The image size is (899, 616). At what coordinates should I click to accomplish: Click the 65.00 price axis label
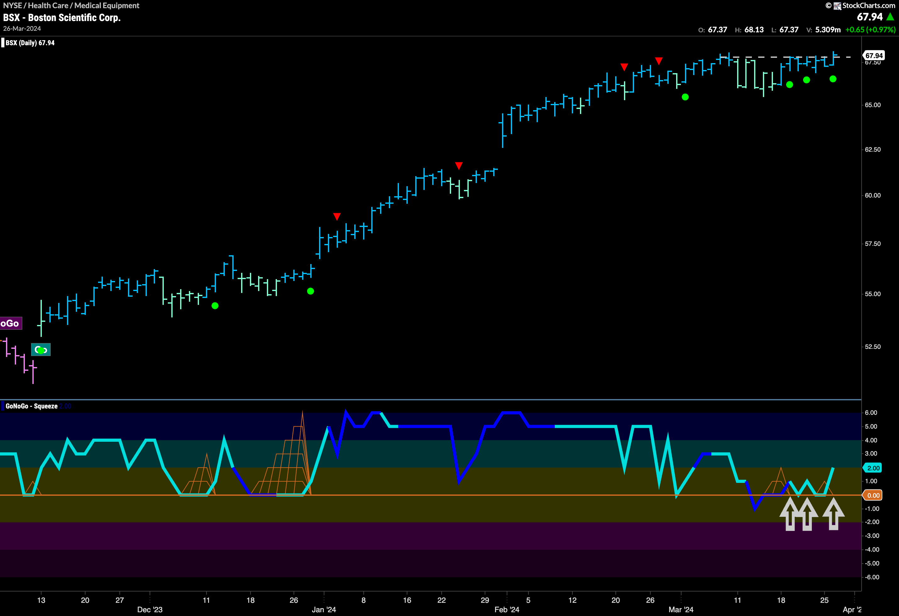(x=873, y=105)
